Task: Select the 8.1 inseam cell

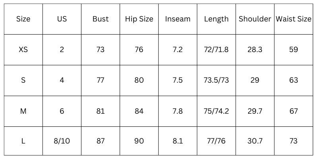Action: click(178, 141)
